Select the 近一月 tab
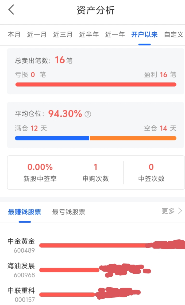The image size is (185, 305). click(37, 35)
